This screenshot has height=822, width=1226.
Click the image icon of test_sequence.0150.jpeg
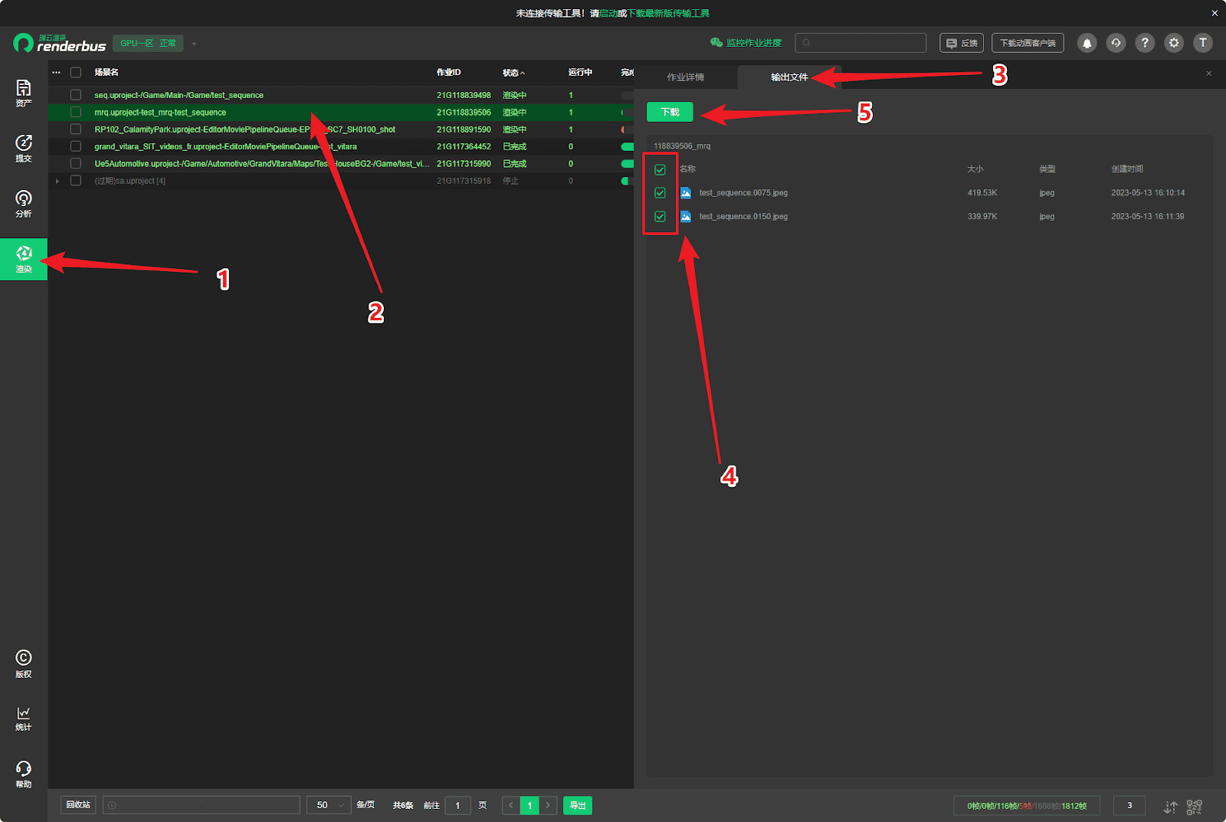pyautogui.click(x=686, y=217)
